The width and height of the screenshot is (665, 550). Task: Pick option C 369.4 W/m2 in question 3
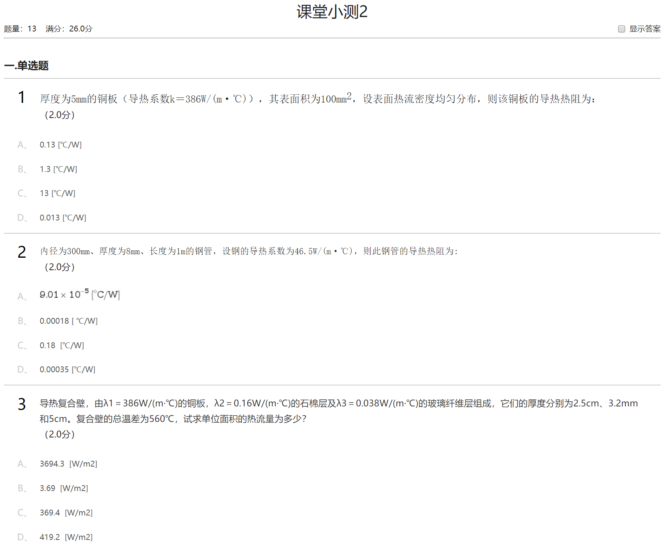[x=66, y=513]
